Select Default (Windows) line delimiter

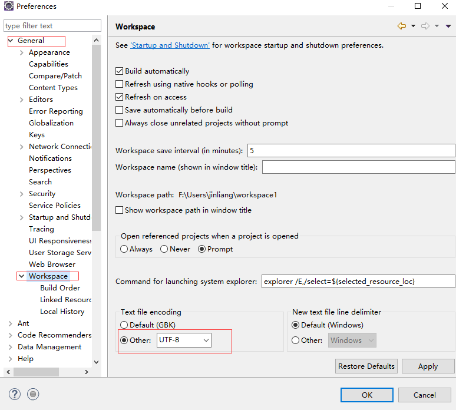[296, 325]
